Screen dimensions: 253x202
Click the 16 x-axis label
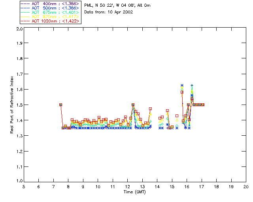(187, 187)
